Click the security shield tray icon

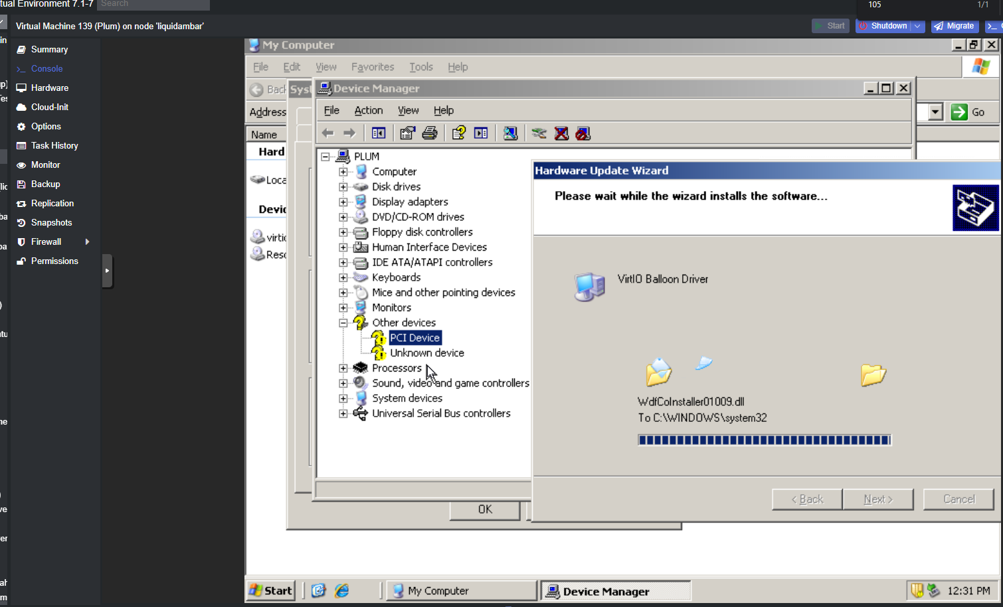pyautogui.click(x=917, y=590)
